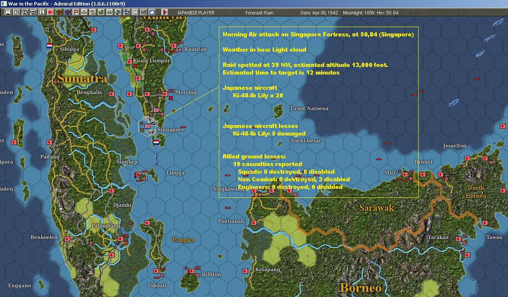Select red plane on green background icon
This screenshot has width=508, height=297.
(x=58, y=12)
